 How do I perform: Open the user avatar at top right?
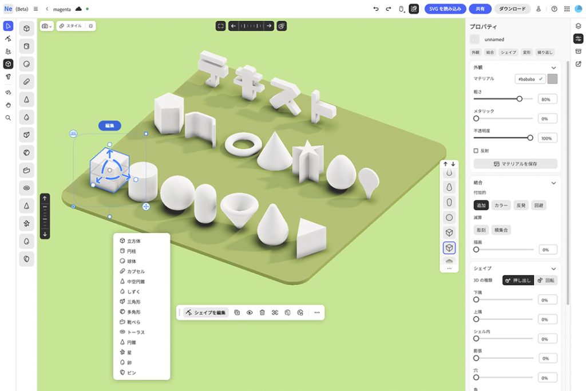(579, 9)
